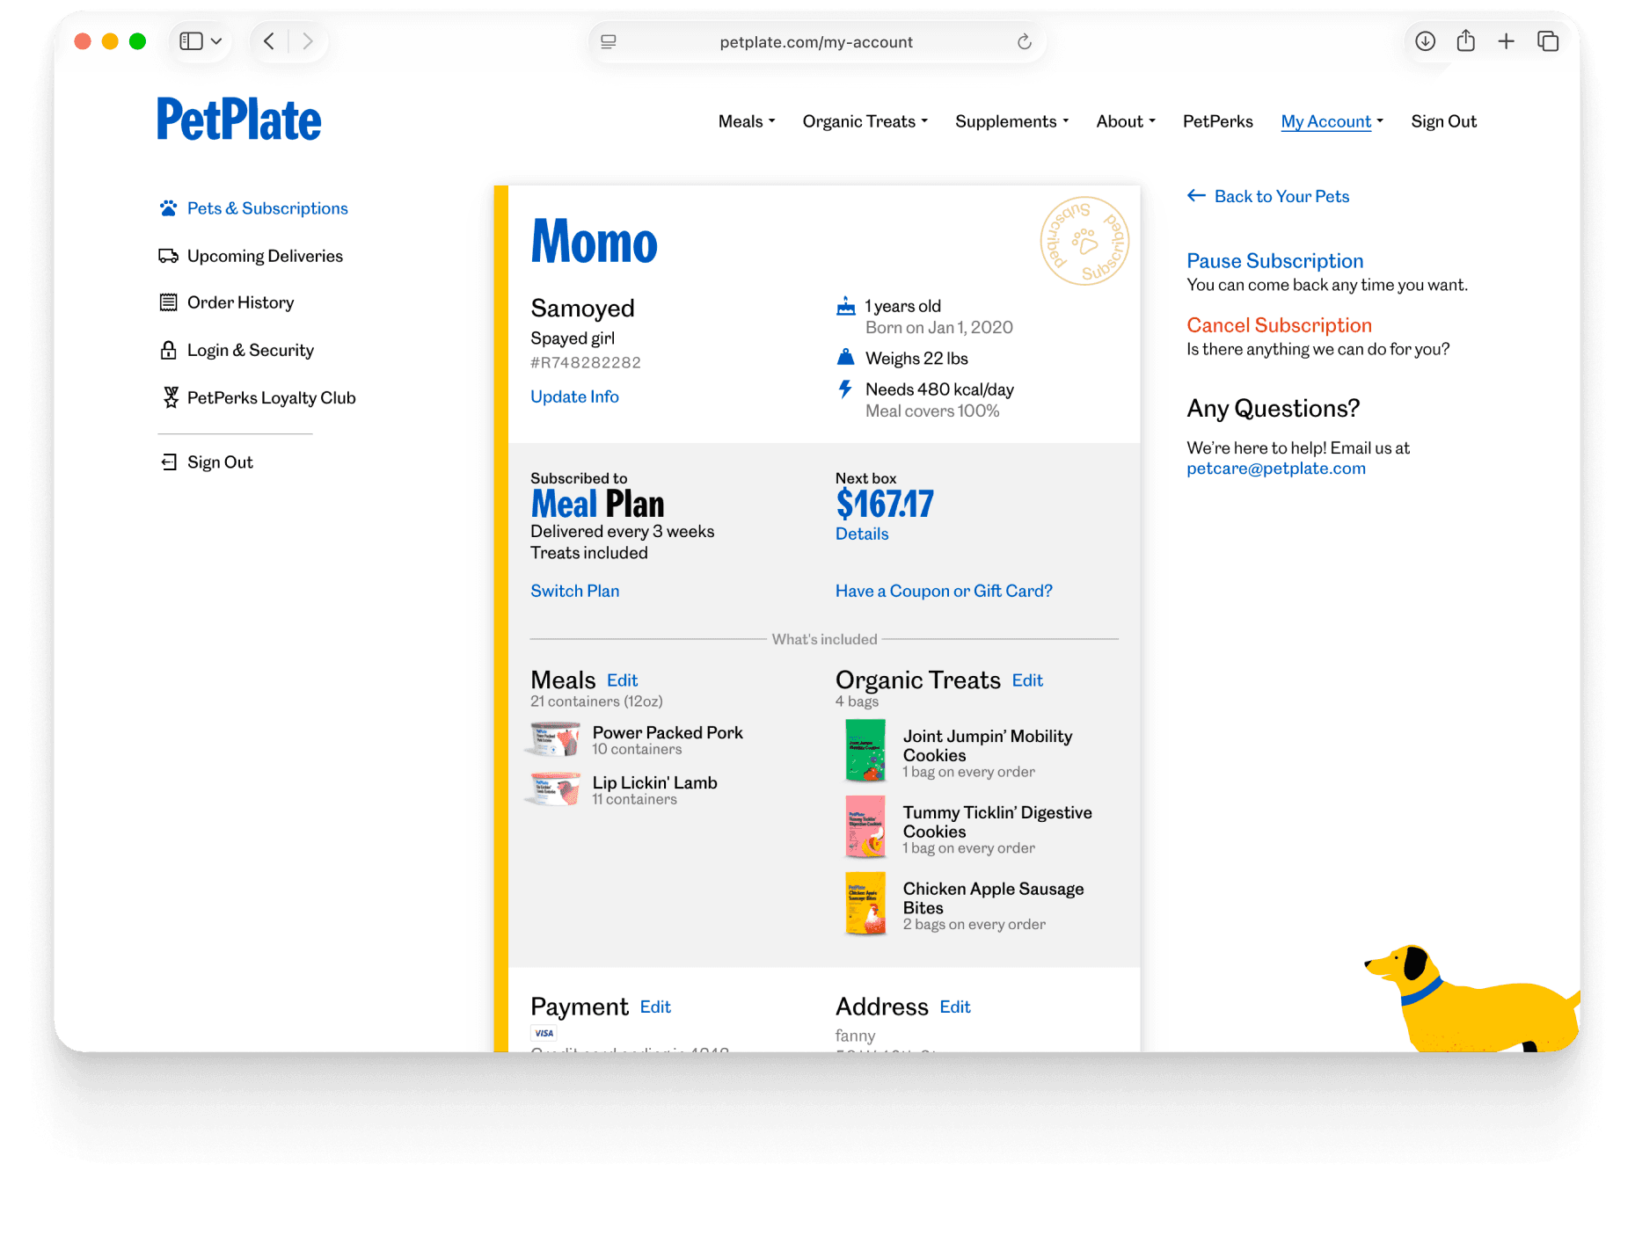
Task: Expand the My Account navigation dropdown
Action: coord(1332,121)
